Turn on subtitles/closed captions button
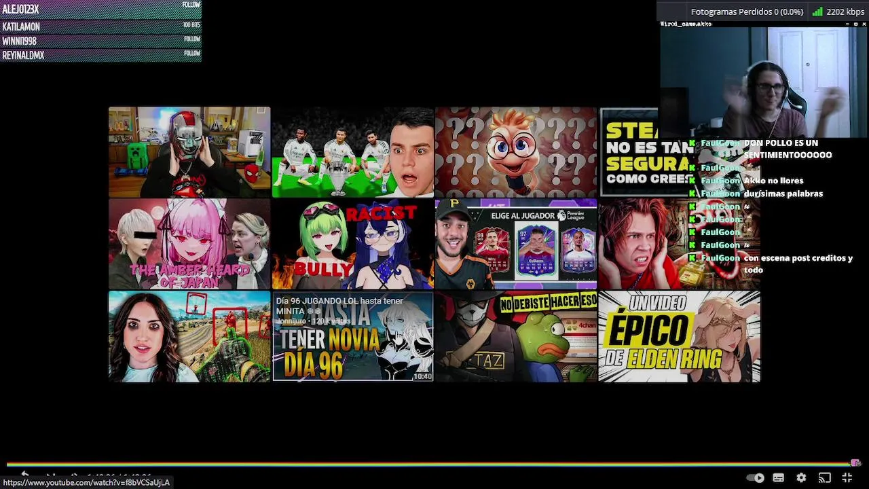Screen dimensions: 869x489 tap(779, 478)
